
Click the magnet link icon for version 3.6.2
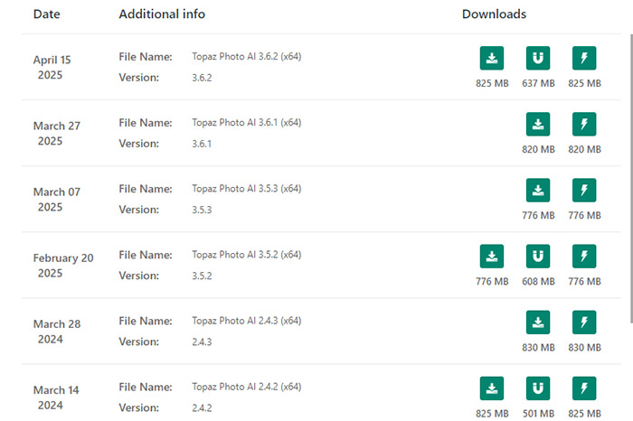click(538, 58)
